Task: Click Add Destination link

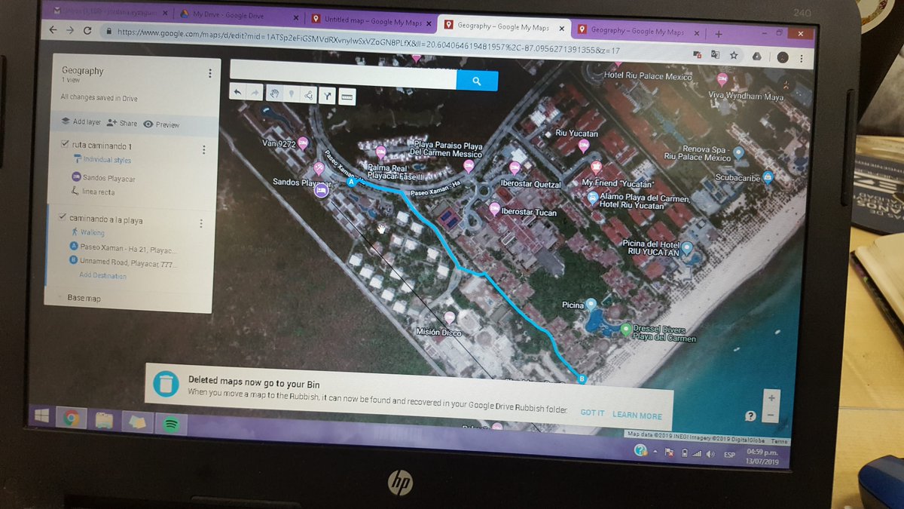Action: [x=102, y=276]
